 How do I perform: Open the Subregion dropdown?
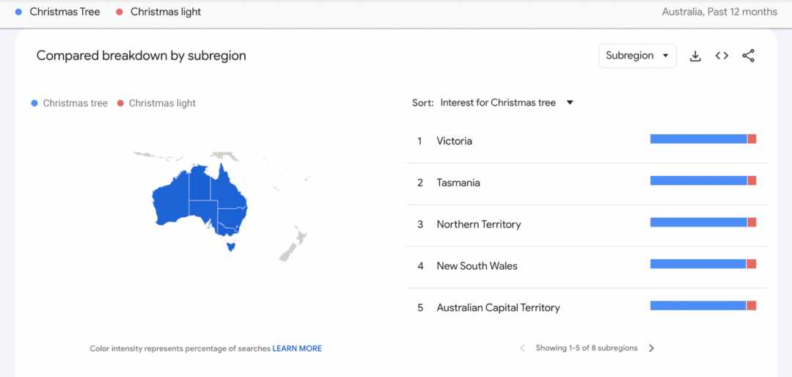[637, 56]
